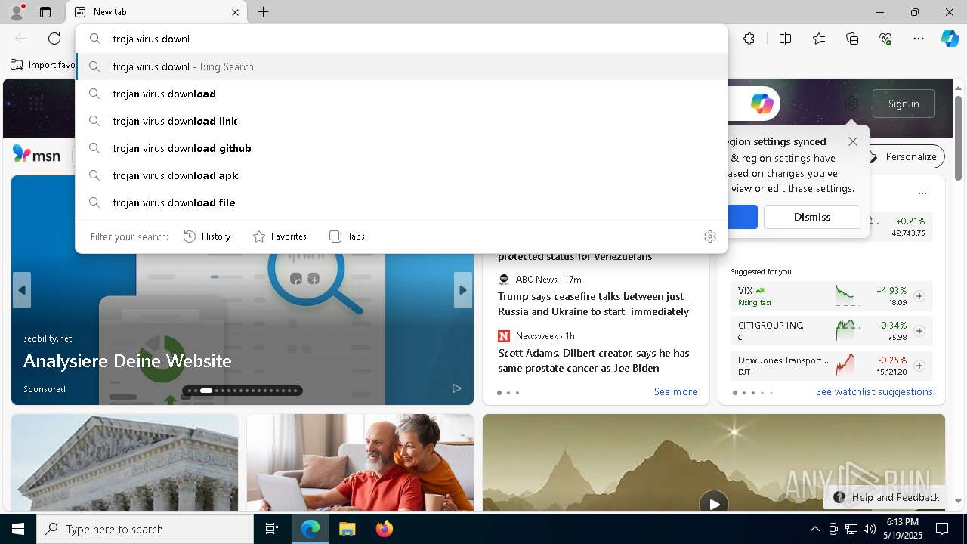Image resolution: width=967 pixels, height=544 pixels.
Task: Click the page vertical scrollbar
Action: [959, 139]
